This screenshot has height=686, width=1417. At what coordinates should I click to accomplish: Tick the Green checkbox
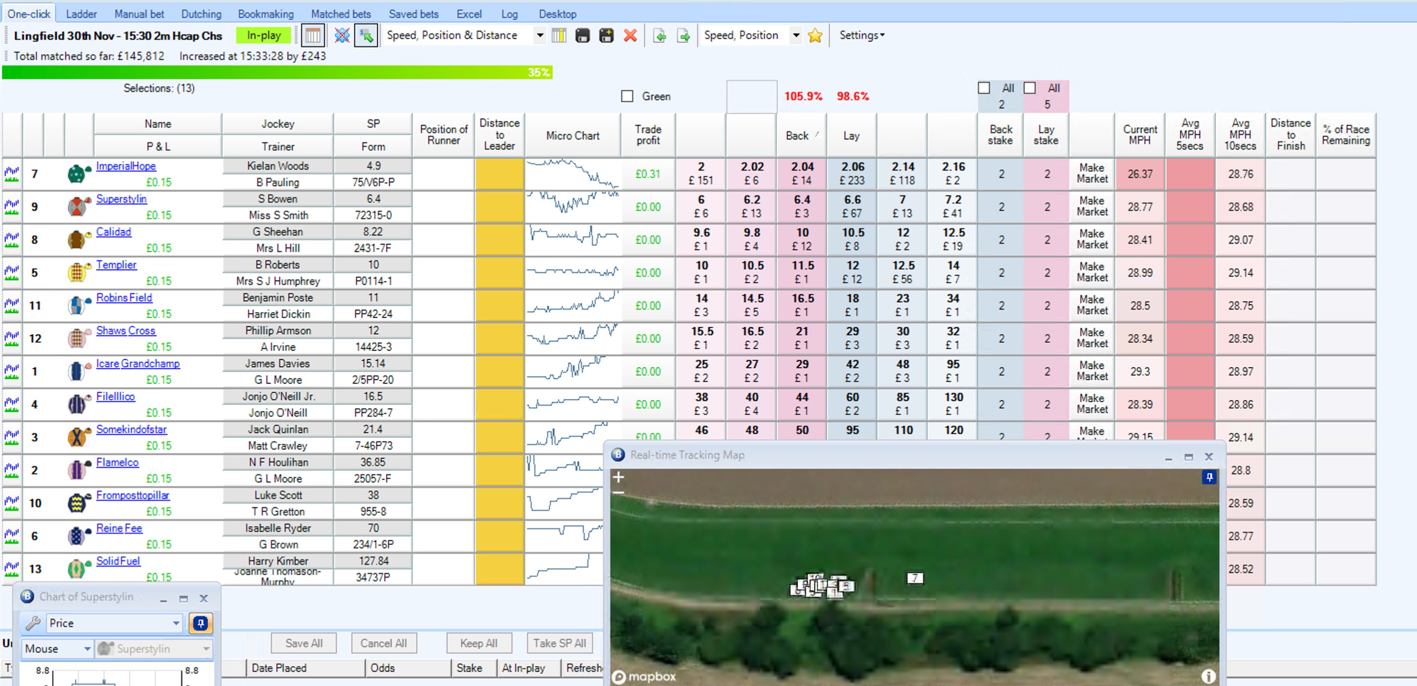627,96
